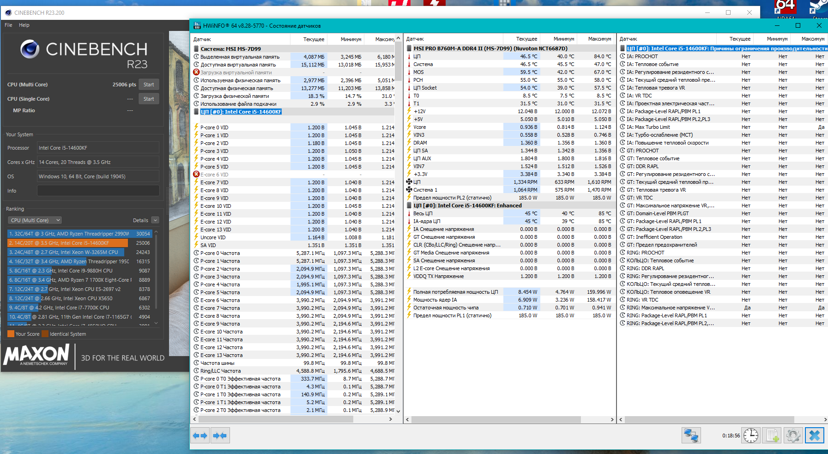Viewport: 828px width, 454px height.
Task: Click the left sensor panel's vertical scroll down arrow
Action: (x=398, y=411)
